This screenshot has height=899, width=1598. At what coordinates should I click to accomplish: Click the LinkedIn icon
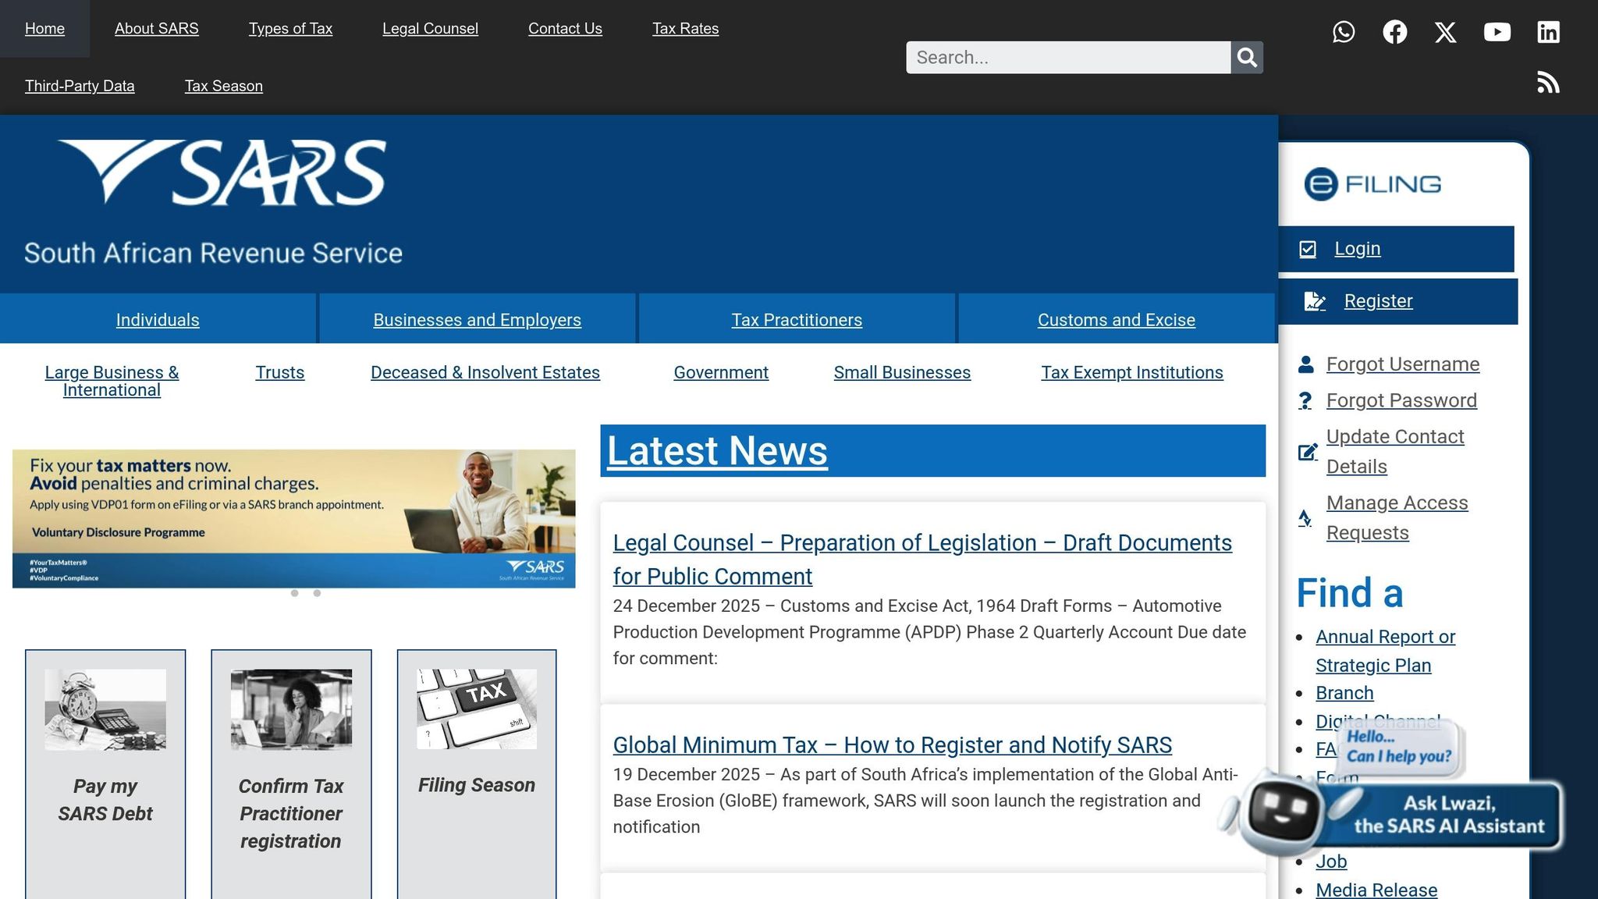pyautogui.click(x=1548, y=32)
